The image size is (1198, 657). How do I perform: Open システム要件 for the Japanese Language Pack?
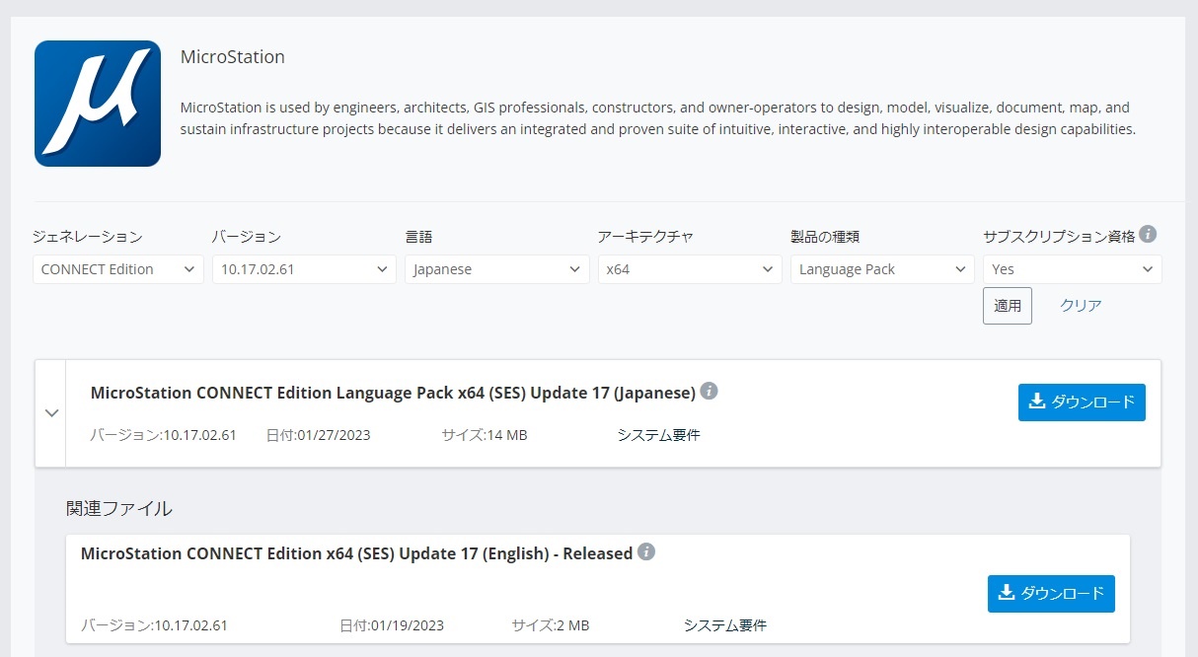[658, 434]
